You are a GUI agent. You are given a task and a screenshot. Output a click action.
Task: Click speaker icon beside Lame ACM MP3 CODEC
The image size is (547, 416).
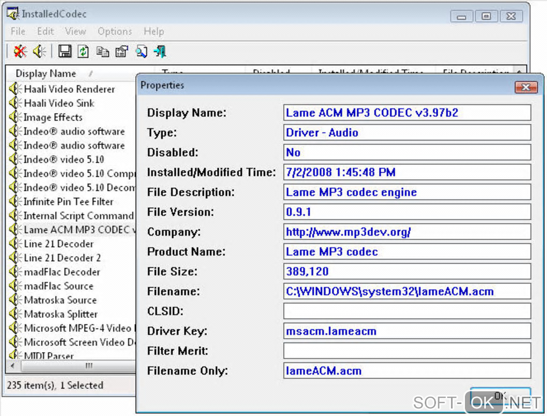(15, 229)
